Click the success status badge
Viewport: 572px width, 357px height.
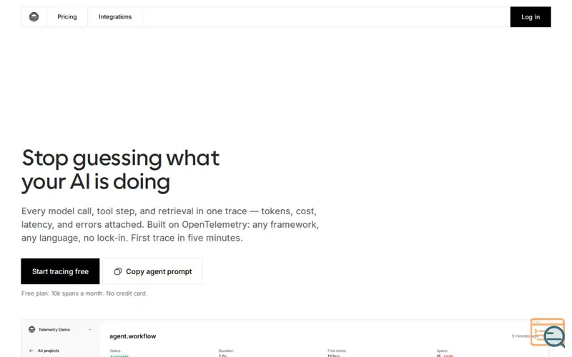pos(119,356)
